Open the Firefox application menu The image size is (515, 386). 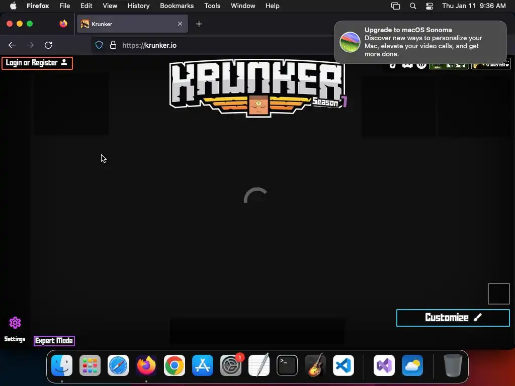click(x=38, y=6)
